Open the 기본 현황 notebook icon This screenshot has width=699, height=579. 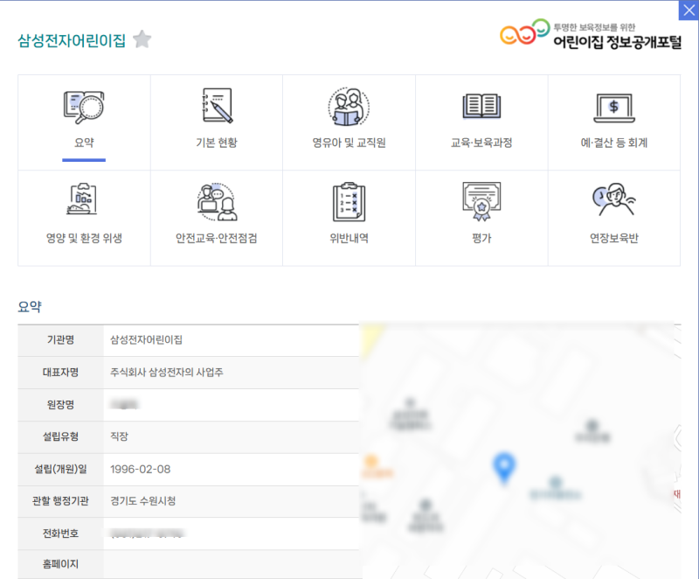click(x=217, y=106)
